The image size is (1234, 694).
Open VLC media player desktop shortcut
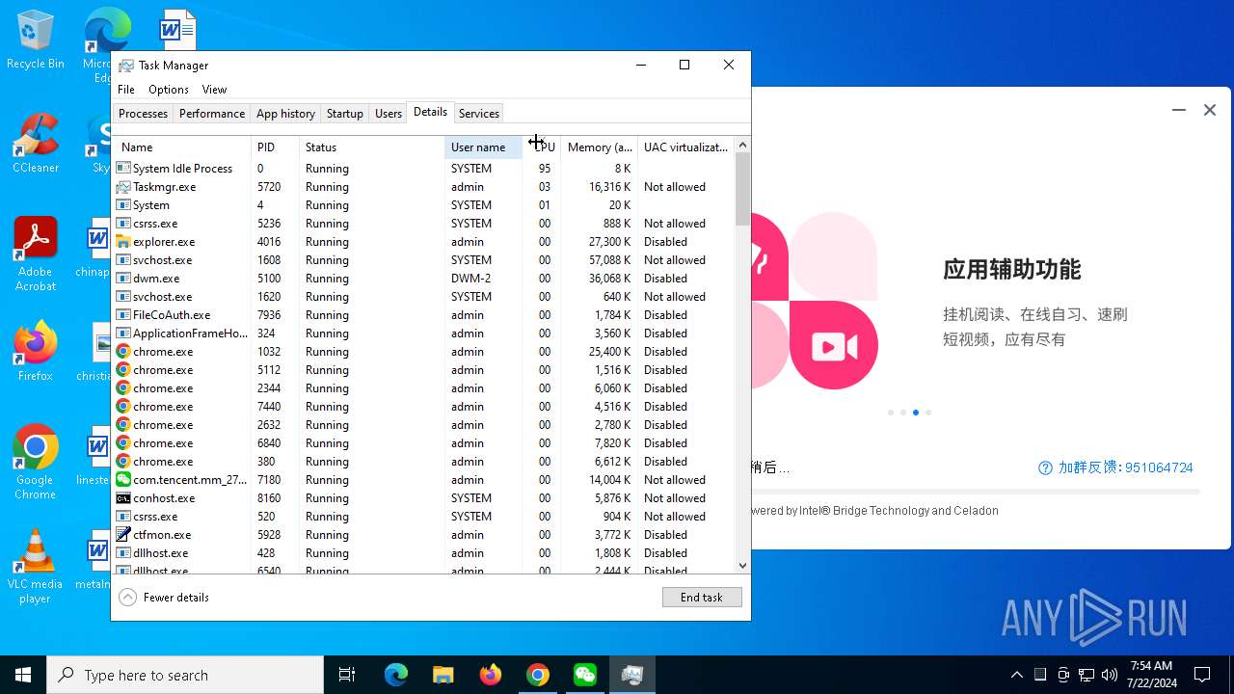(35, 567)
